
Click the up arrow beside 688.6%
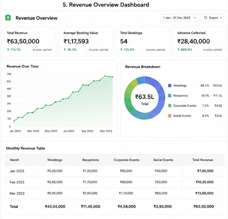coord(178,50)
